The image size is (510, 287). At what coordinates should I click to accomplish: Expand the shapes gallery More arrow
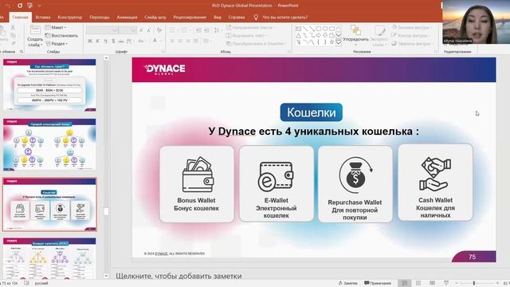338,42
